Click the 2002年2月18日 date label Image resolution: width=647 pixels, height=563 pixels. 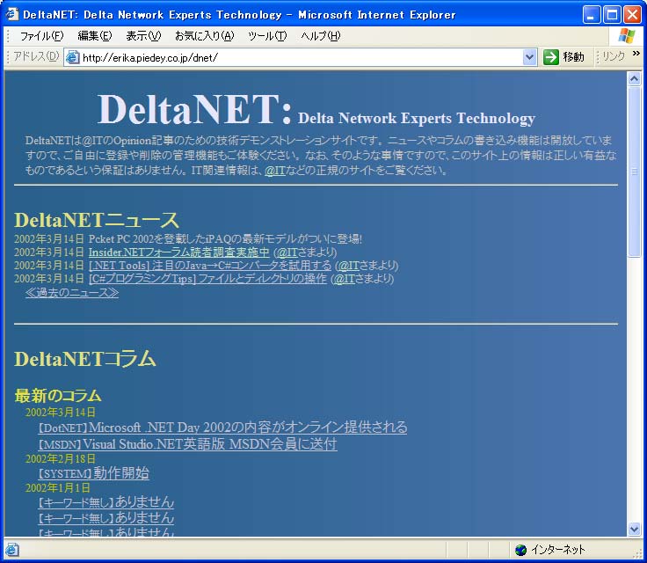(x=61, y=458)
